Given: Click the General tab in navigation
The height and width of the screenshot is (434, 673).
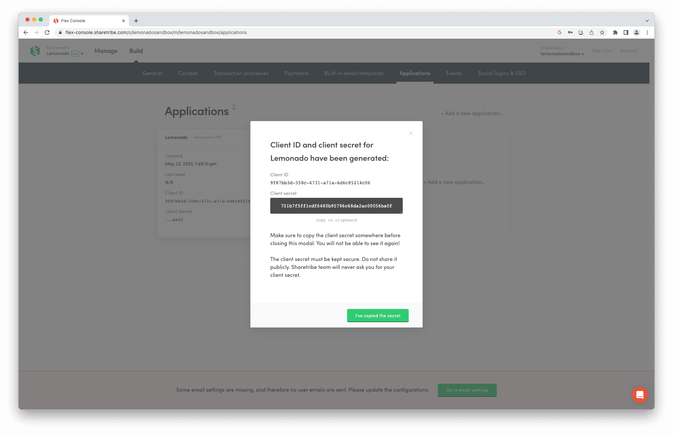Looking at the screenshot, I should coord(152,73).
